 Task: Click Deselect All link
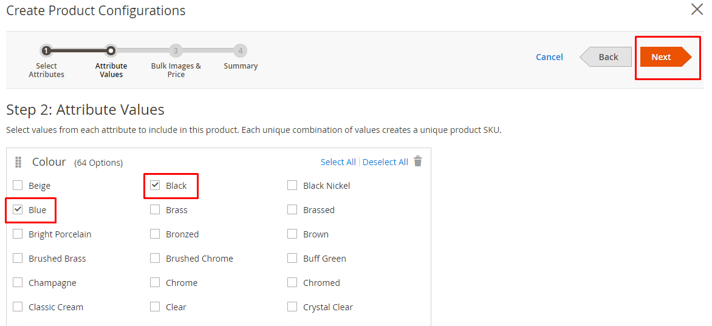[x=385, y=162]
